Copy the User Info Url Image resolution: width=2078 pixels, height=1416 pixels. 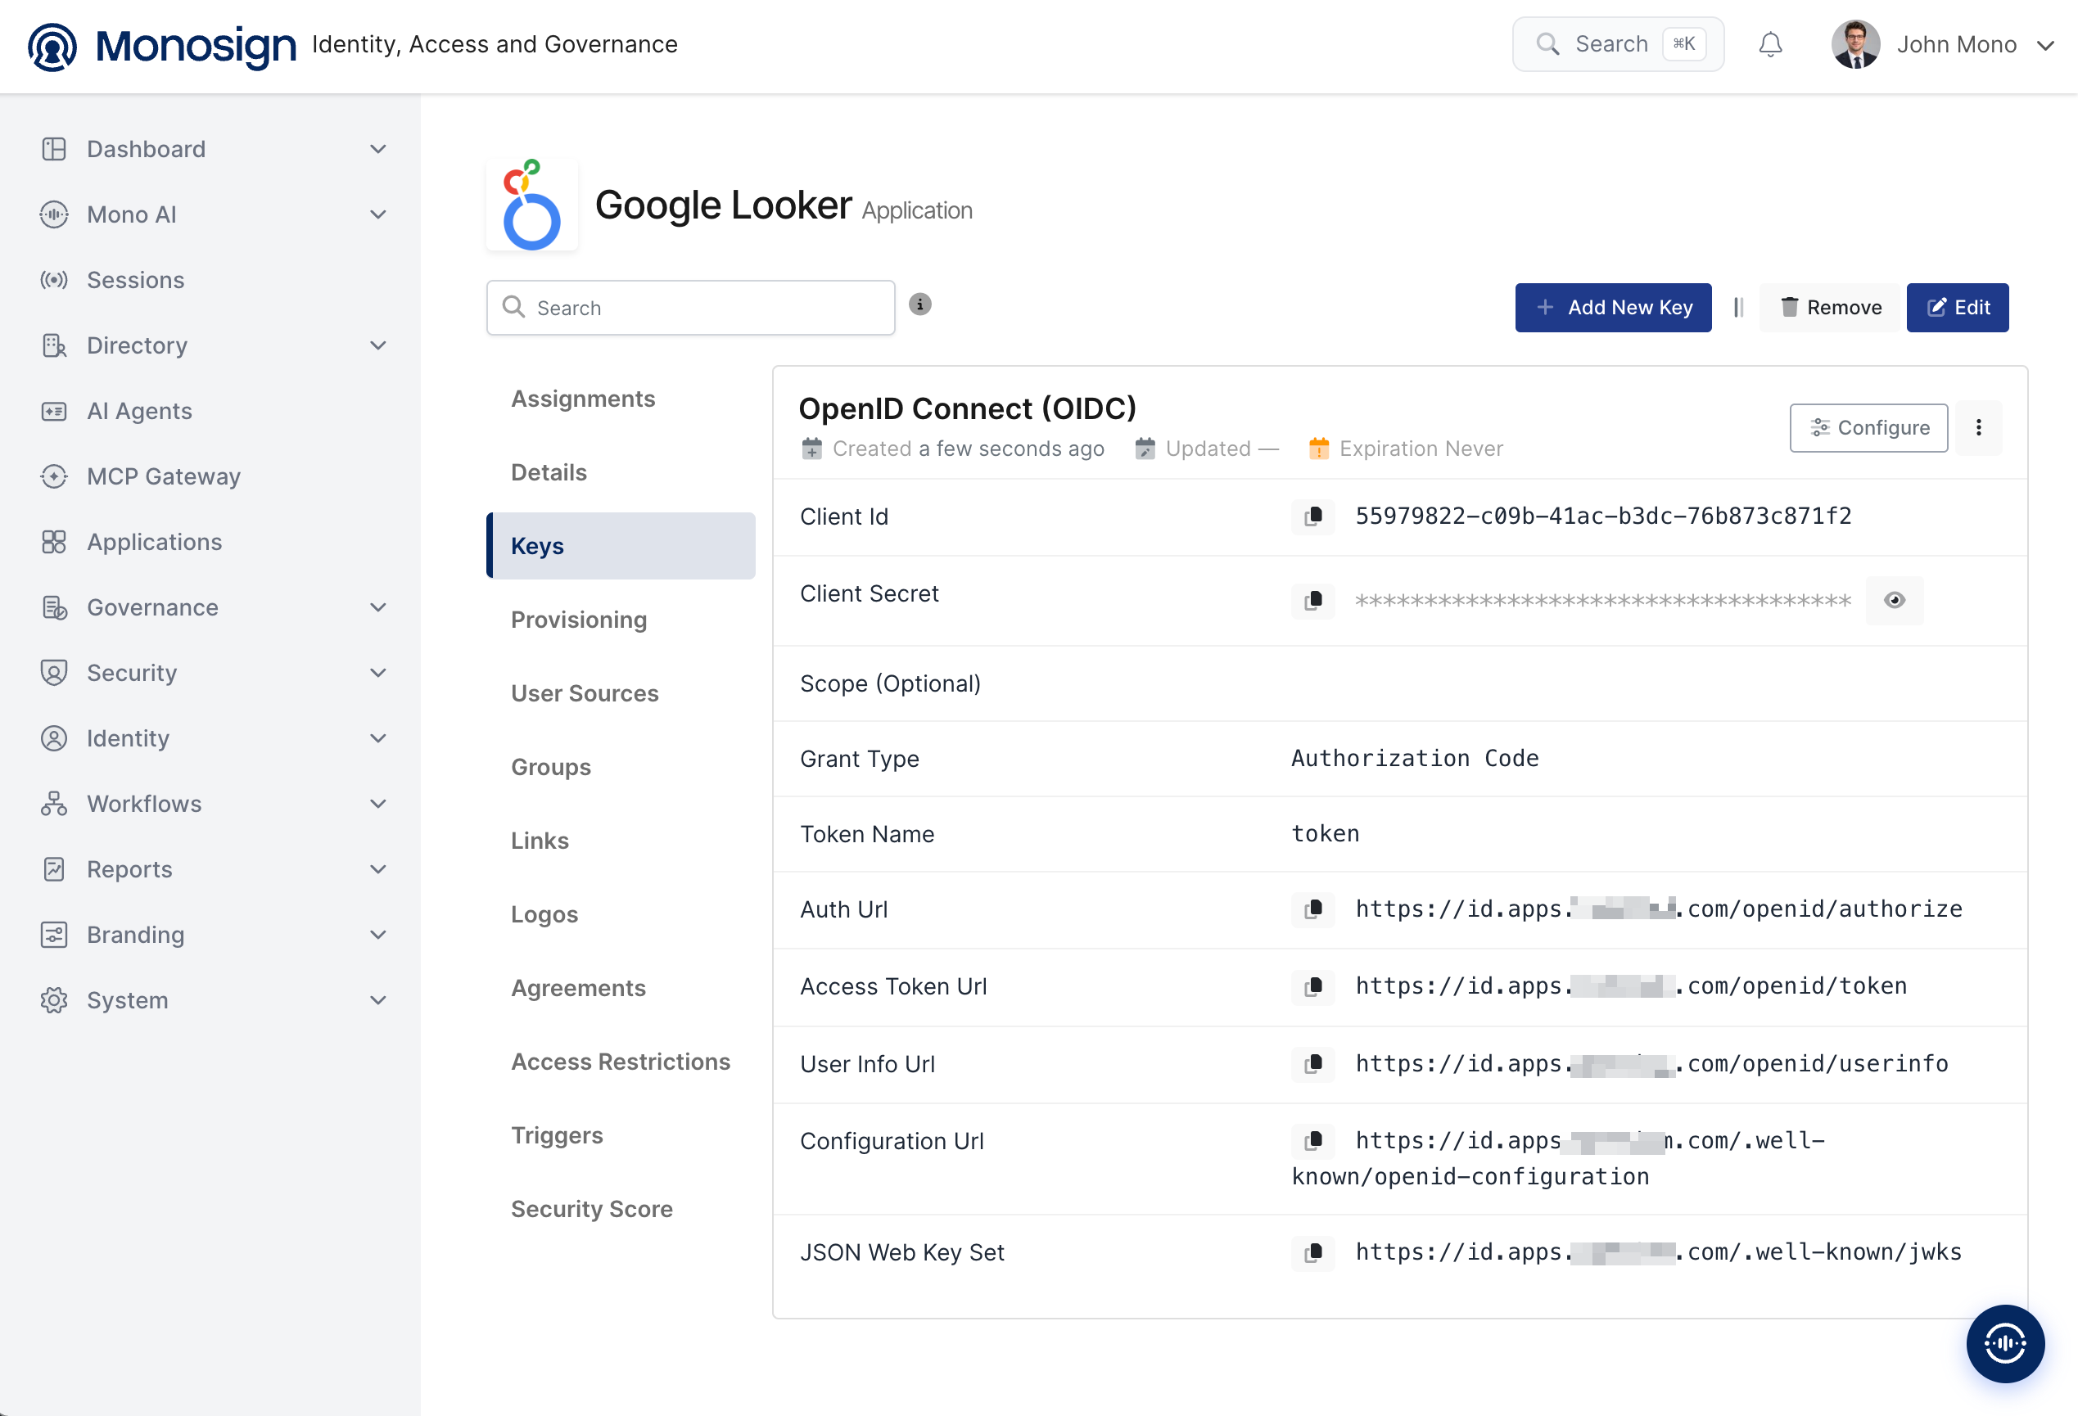1312,1064
